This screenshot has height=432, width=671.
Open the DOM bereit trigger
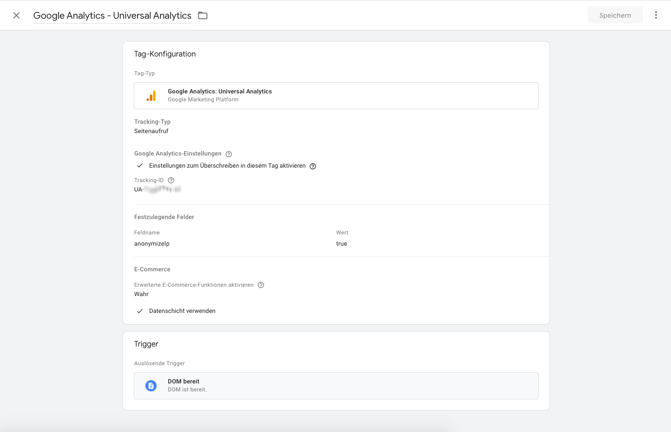coord(336,386)
